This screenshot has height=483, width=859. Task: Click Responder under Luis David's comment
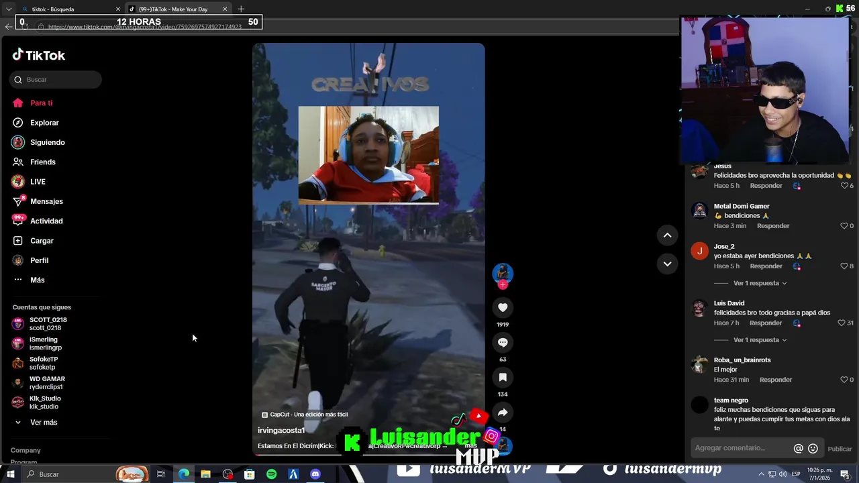coord(766,323)
